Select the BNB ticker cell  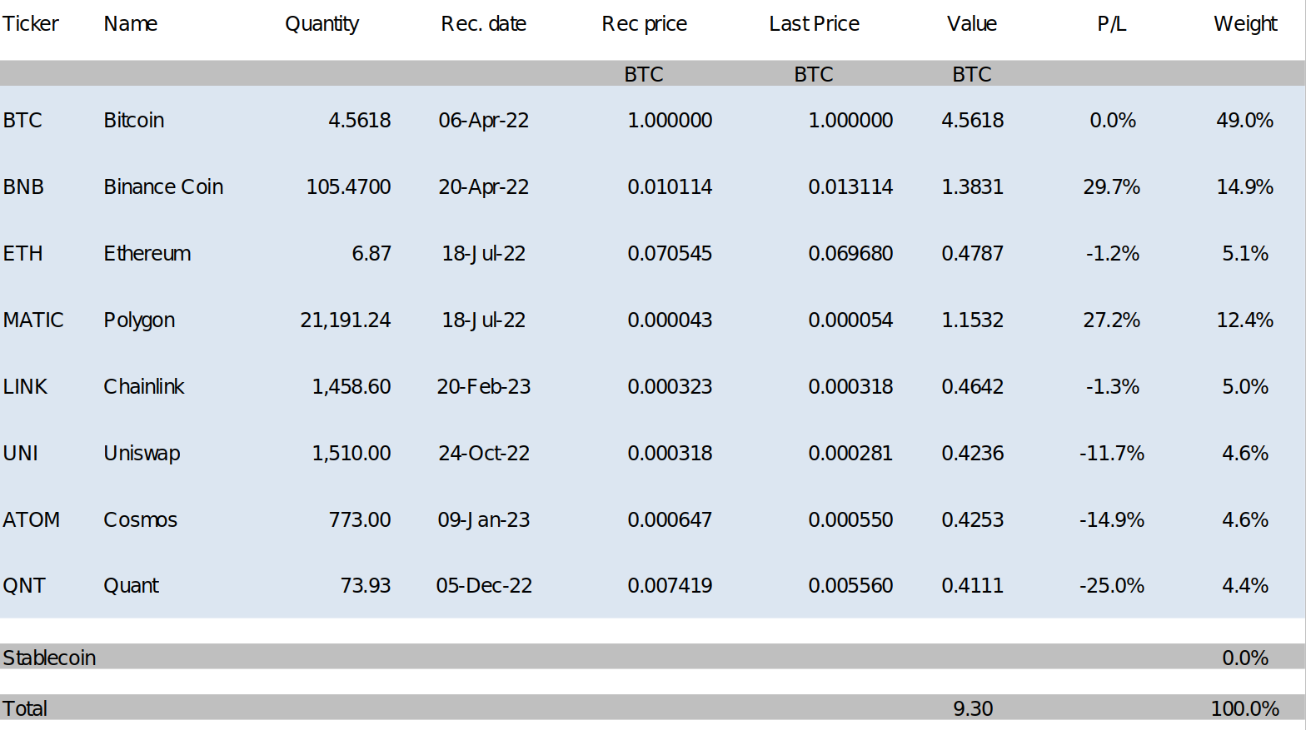[x=23, y=186]
